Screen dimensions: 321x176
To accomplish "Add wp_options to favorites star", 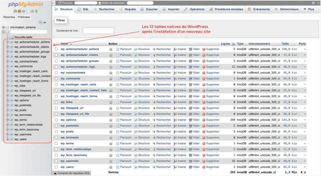I will click(x=111, y=120).
